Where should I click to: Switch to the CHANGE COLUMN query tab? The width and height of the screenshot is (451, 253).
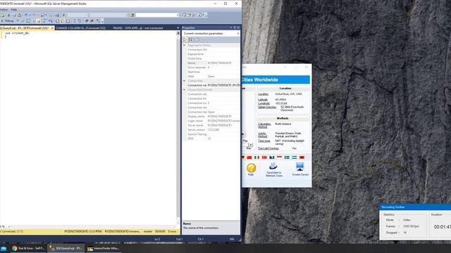click(x=80, y=28)
